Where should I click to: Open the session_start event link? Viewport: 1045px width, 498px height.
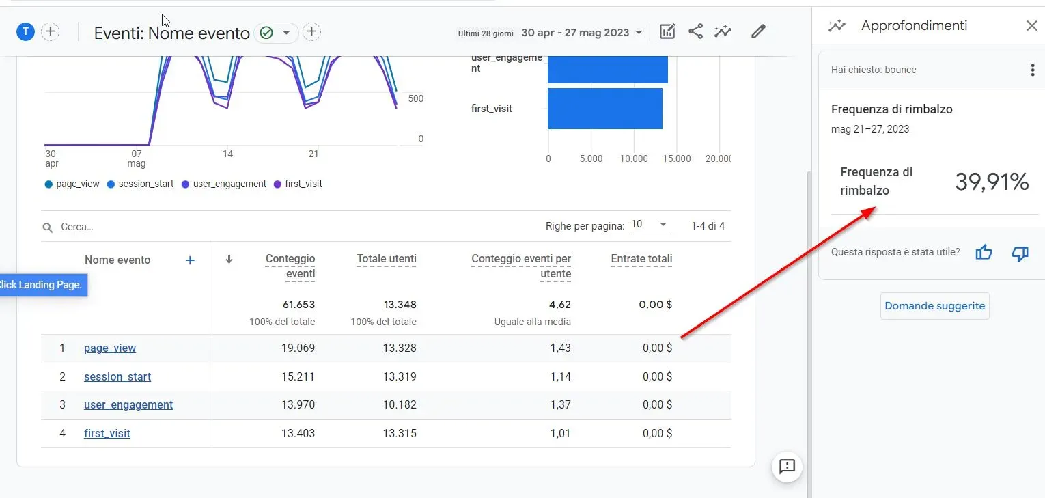click(117, 377)
